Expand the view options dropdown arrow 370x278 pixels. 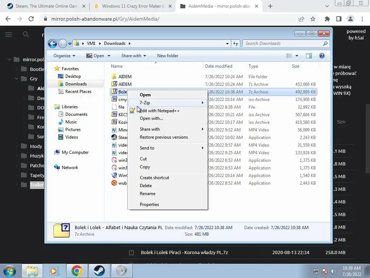coord(297,56)
